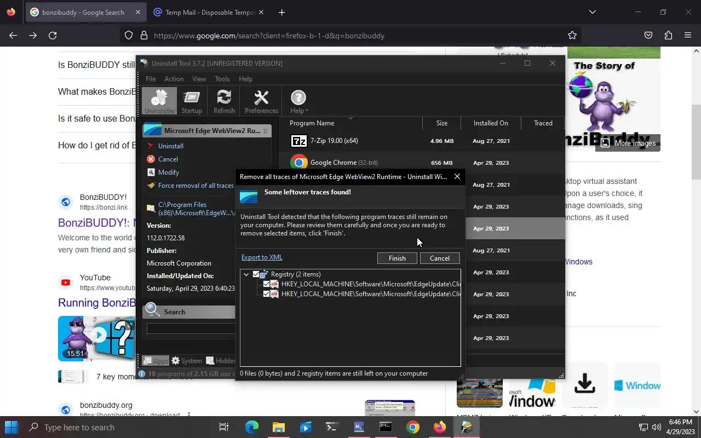701x438 pixels.
Task: Open Microsoft Edge from the taskbar
Action: pyautogui.click(x=251, y=427)
